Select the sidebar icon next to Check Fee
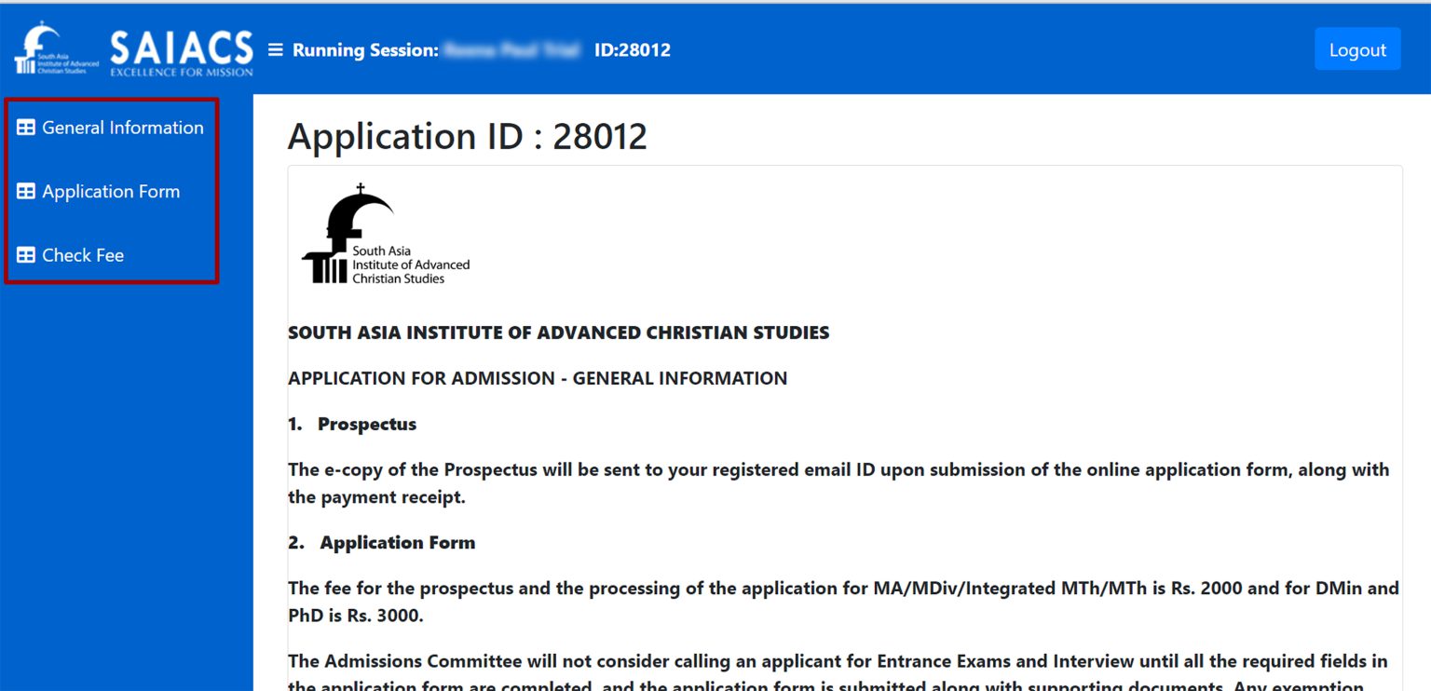Screen dimensions: 1431x691 coord(25,254)
